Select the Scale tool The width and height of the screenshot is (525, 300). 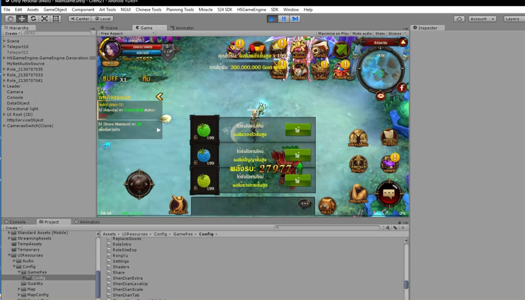click(x=44, y=18)
